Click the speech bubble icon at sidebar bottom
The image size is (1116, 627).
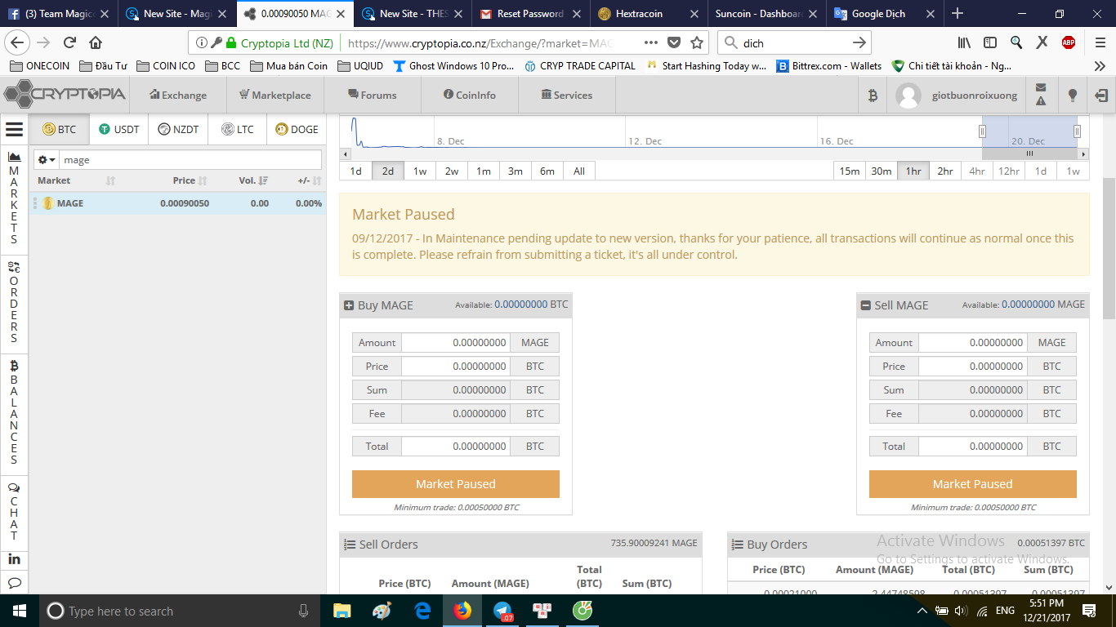(x=14, y=583)
